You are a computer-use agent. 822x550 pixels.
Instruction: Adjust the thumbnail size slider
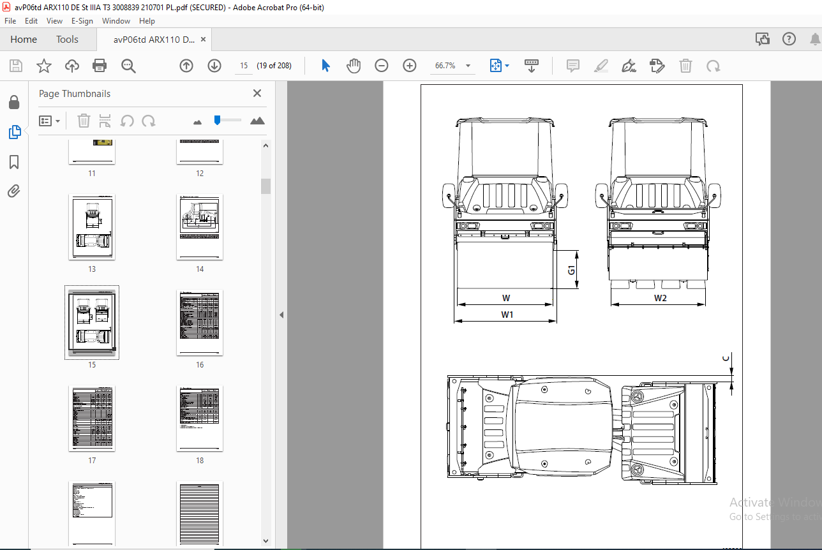(x=218, y=120)
